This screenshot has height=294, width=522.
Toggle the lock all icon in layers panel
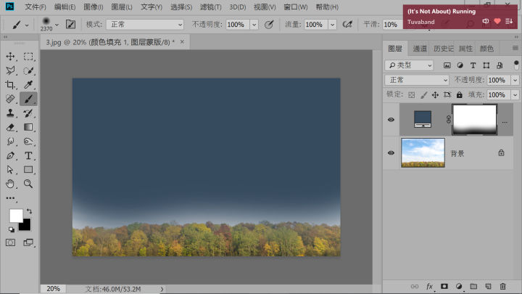[459, 94]
